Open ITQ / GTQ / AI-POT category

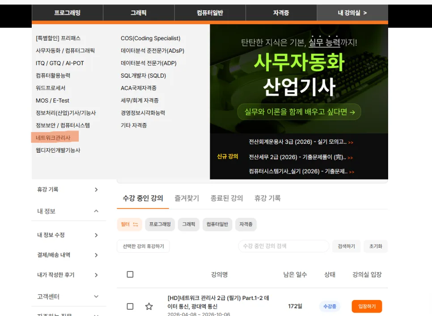coord(60,63)
